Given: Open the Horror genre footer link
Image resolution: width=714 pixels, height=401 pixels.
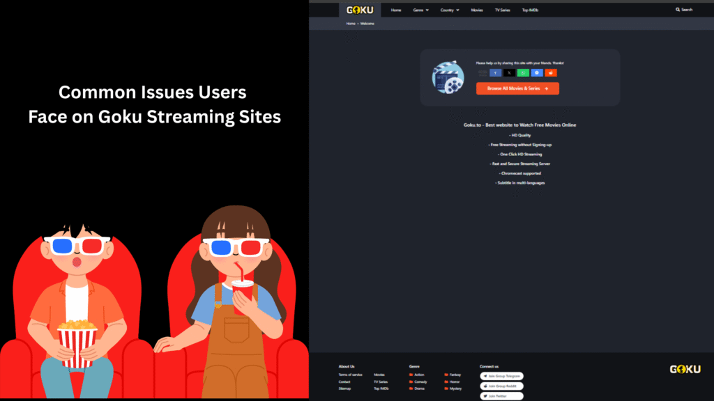Looking at the screenshot, I should point(455,382).
